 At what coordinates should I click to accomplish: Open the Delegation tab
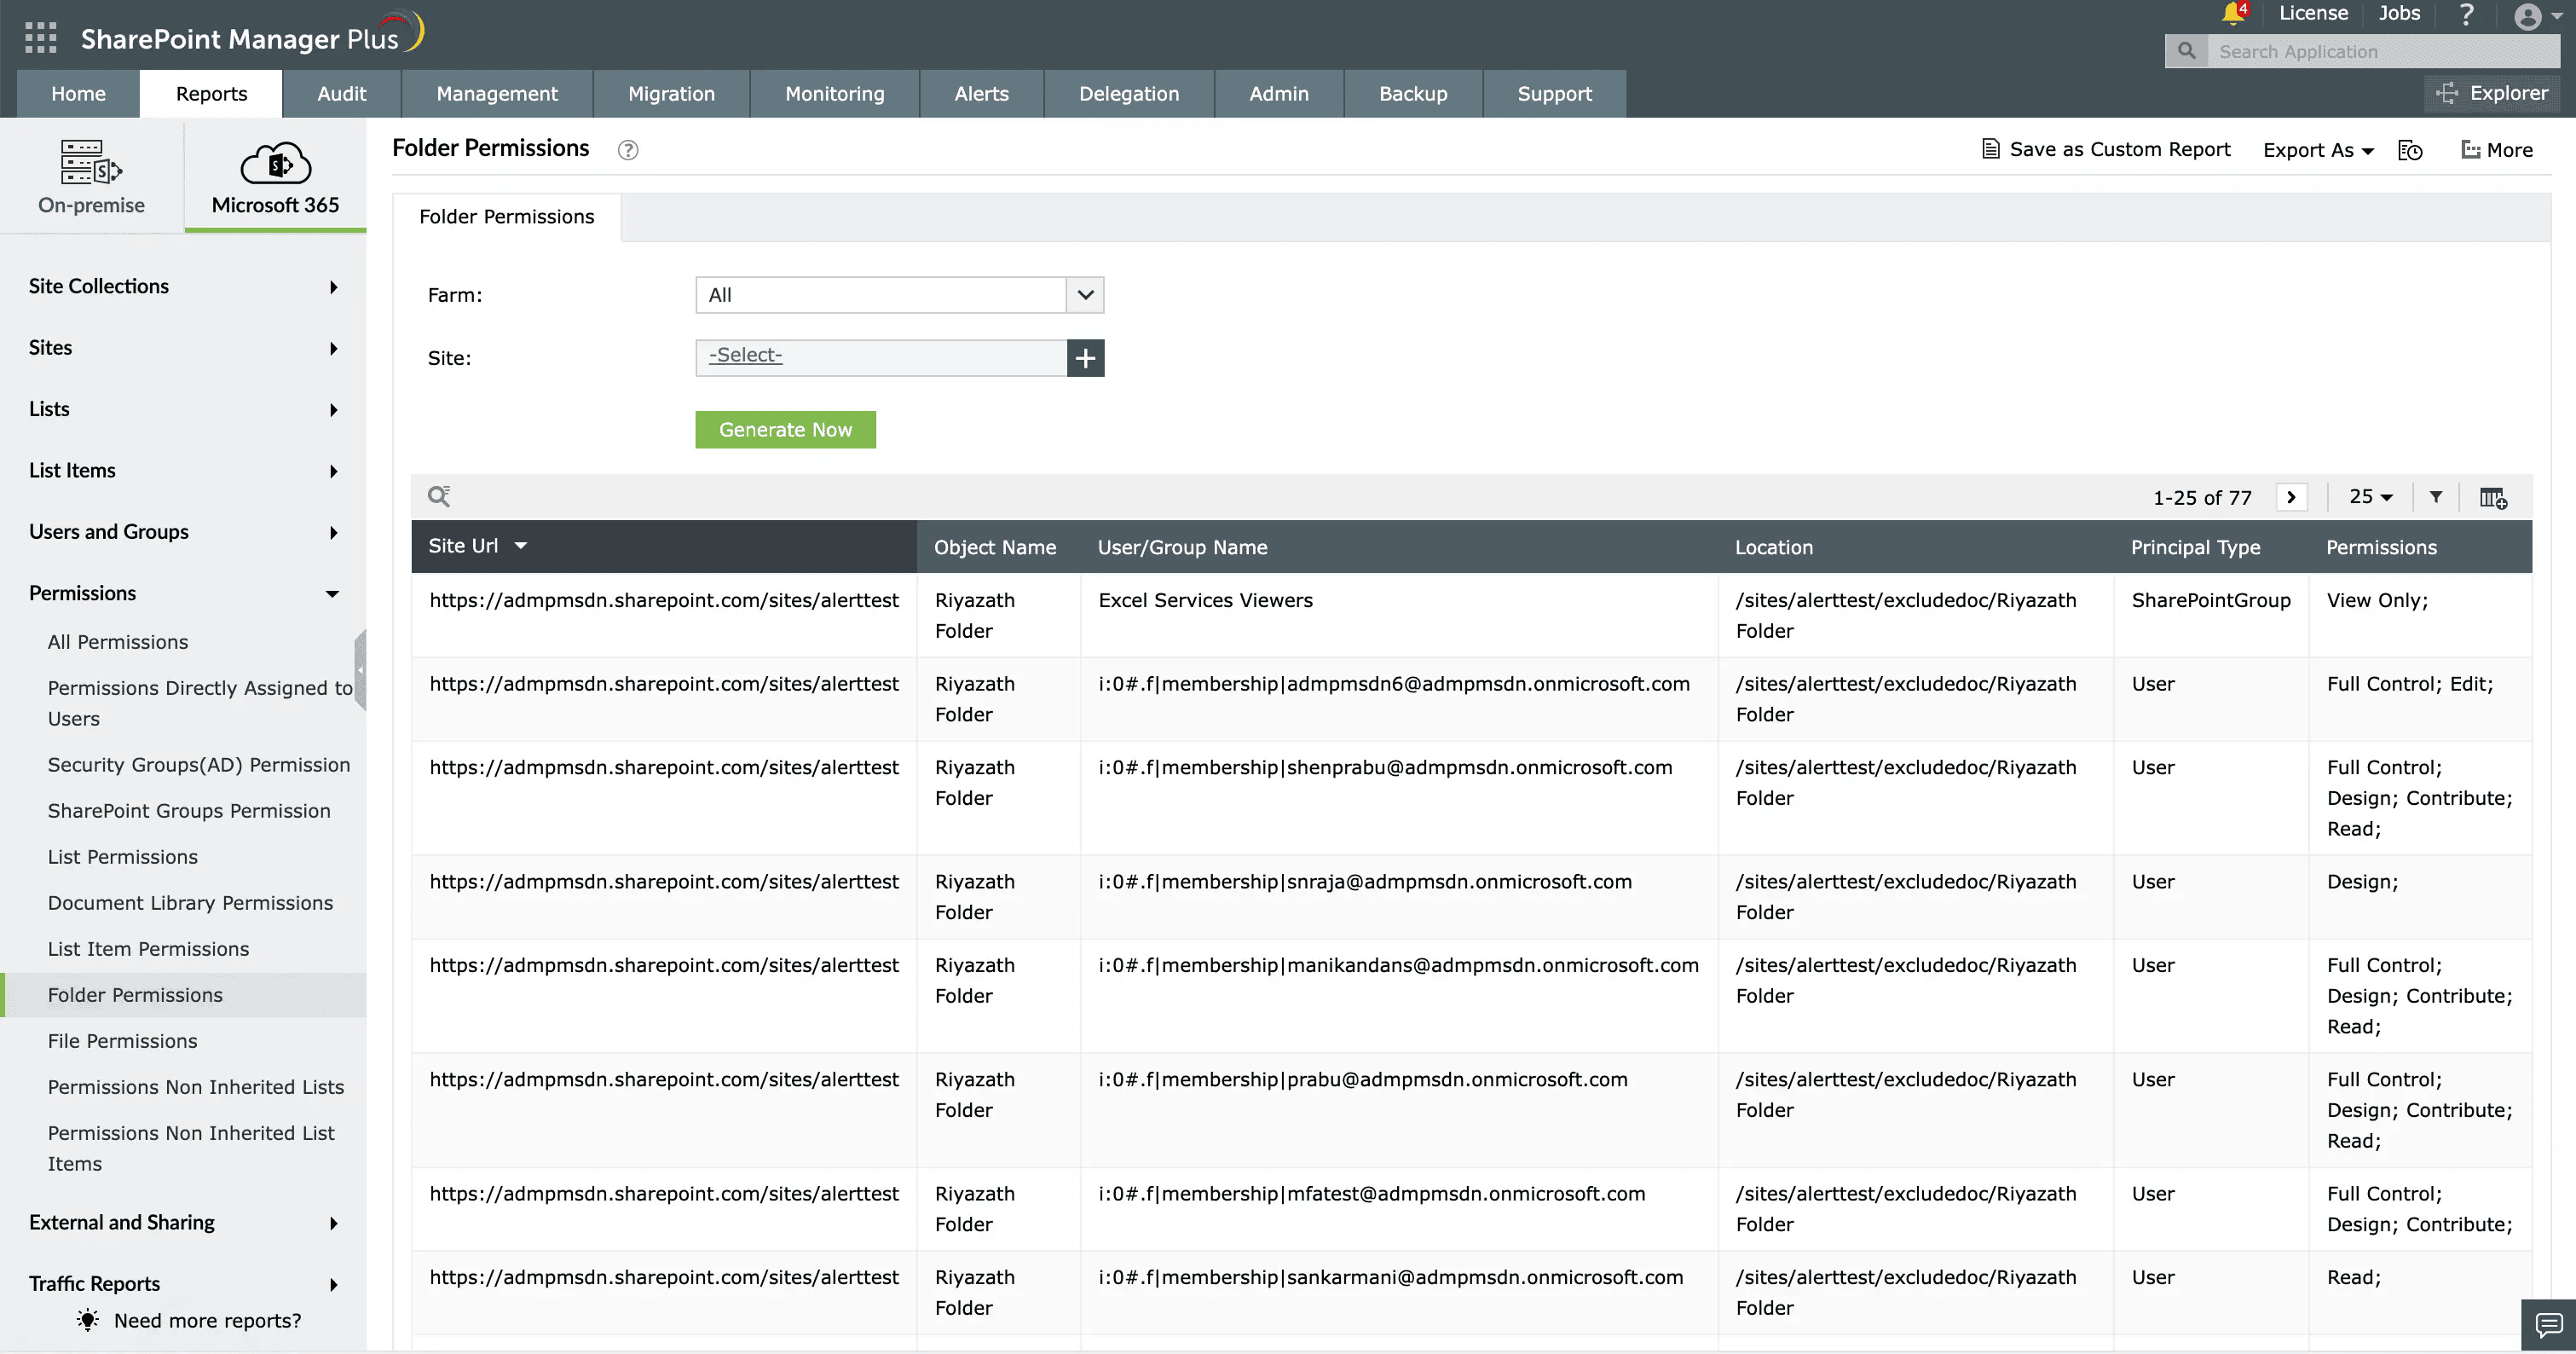point(1129,94)
